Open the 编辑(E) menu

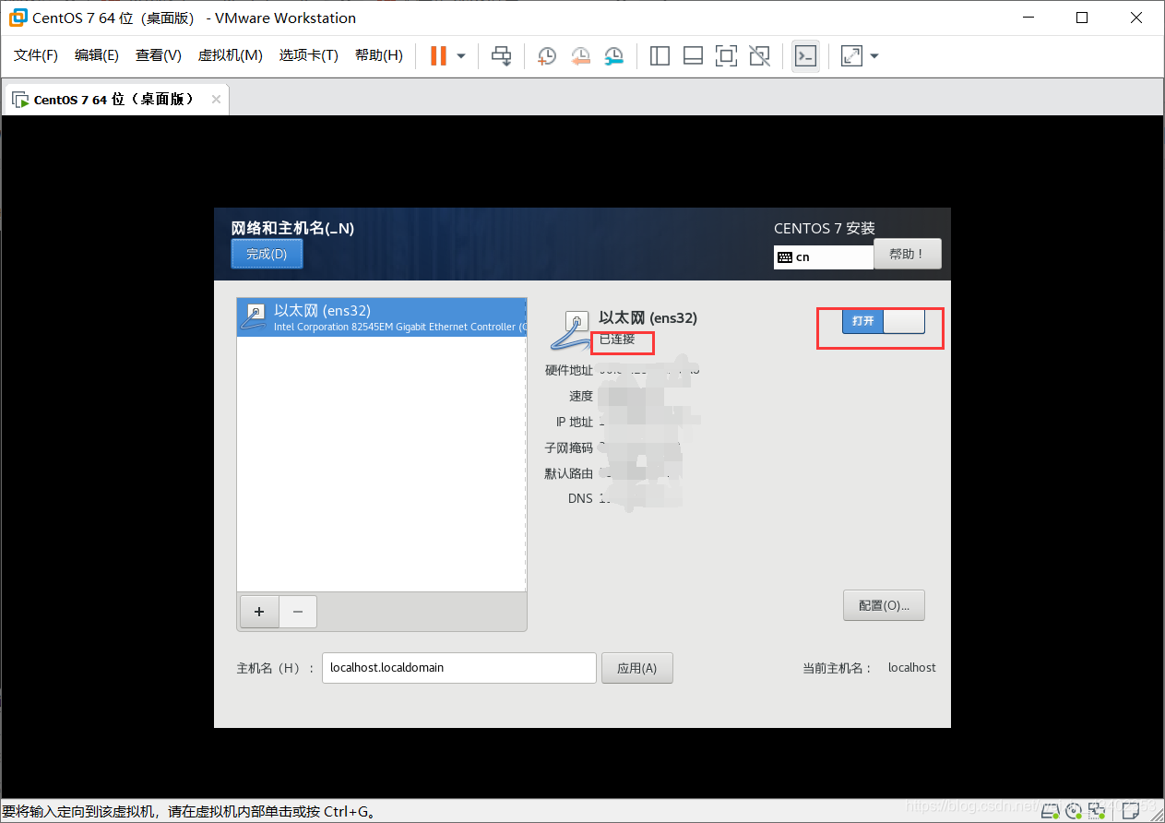click(x=97, y=55)
